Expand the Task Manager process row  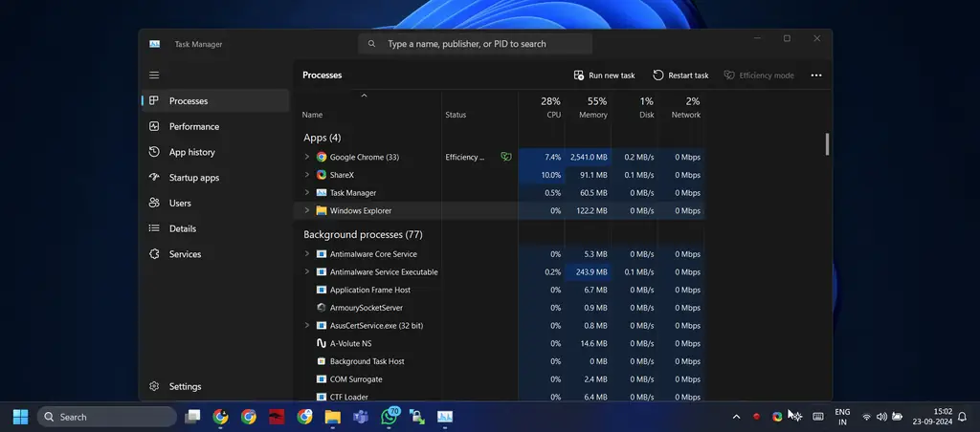pyautogui.click(x=307, y=193)
